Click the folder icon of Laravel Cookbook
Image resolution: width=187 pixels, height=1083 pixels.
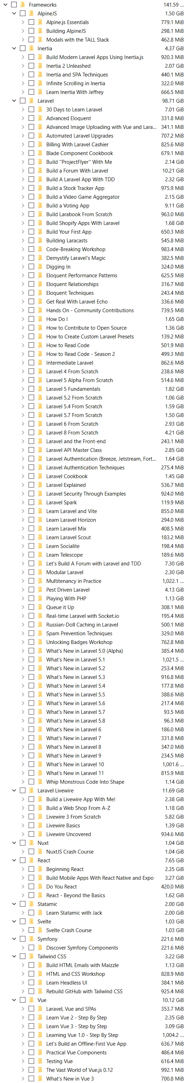tap(40, 476)
